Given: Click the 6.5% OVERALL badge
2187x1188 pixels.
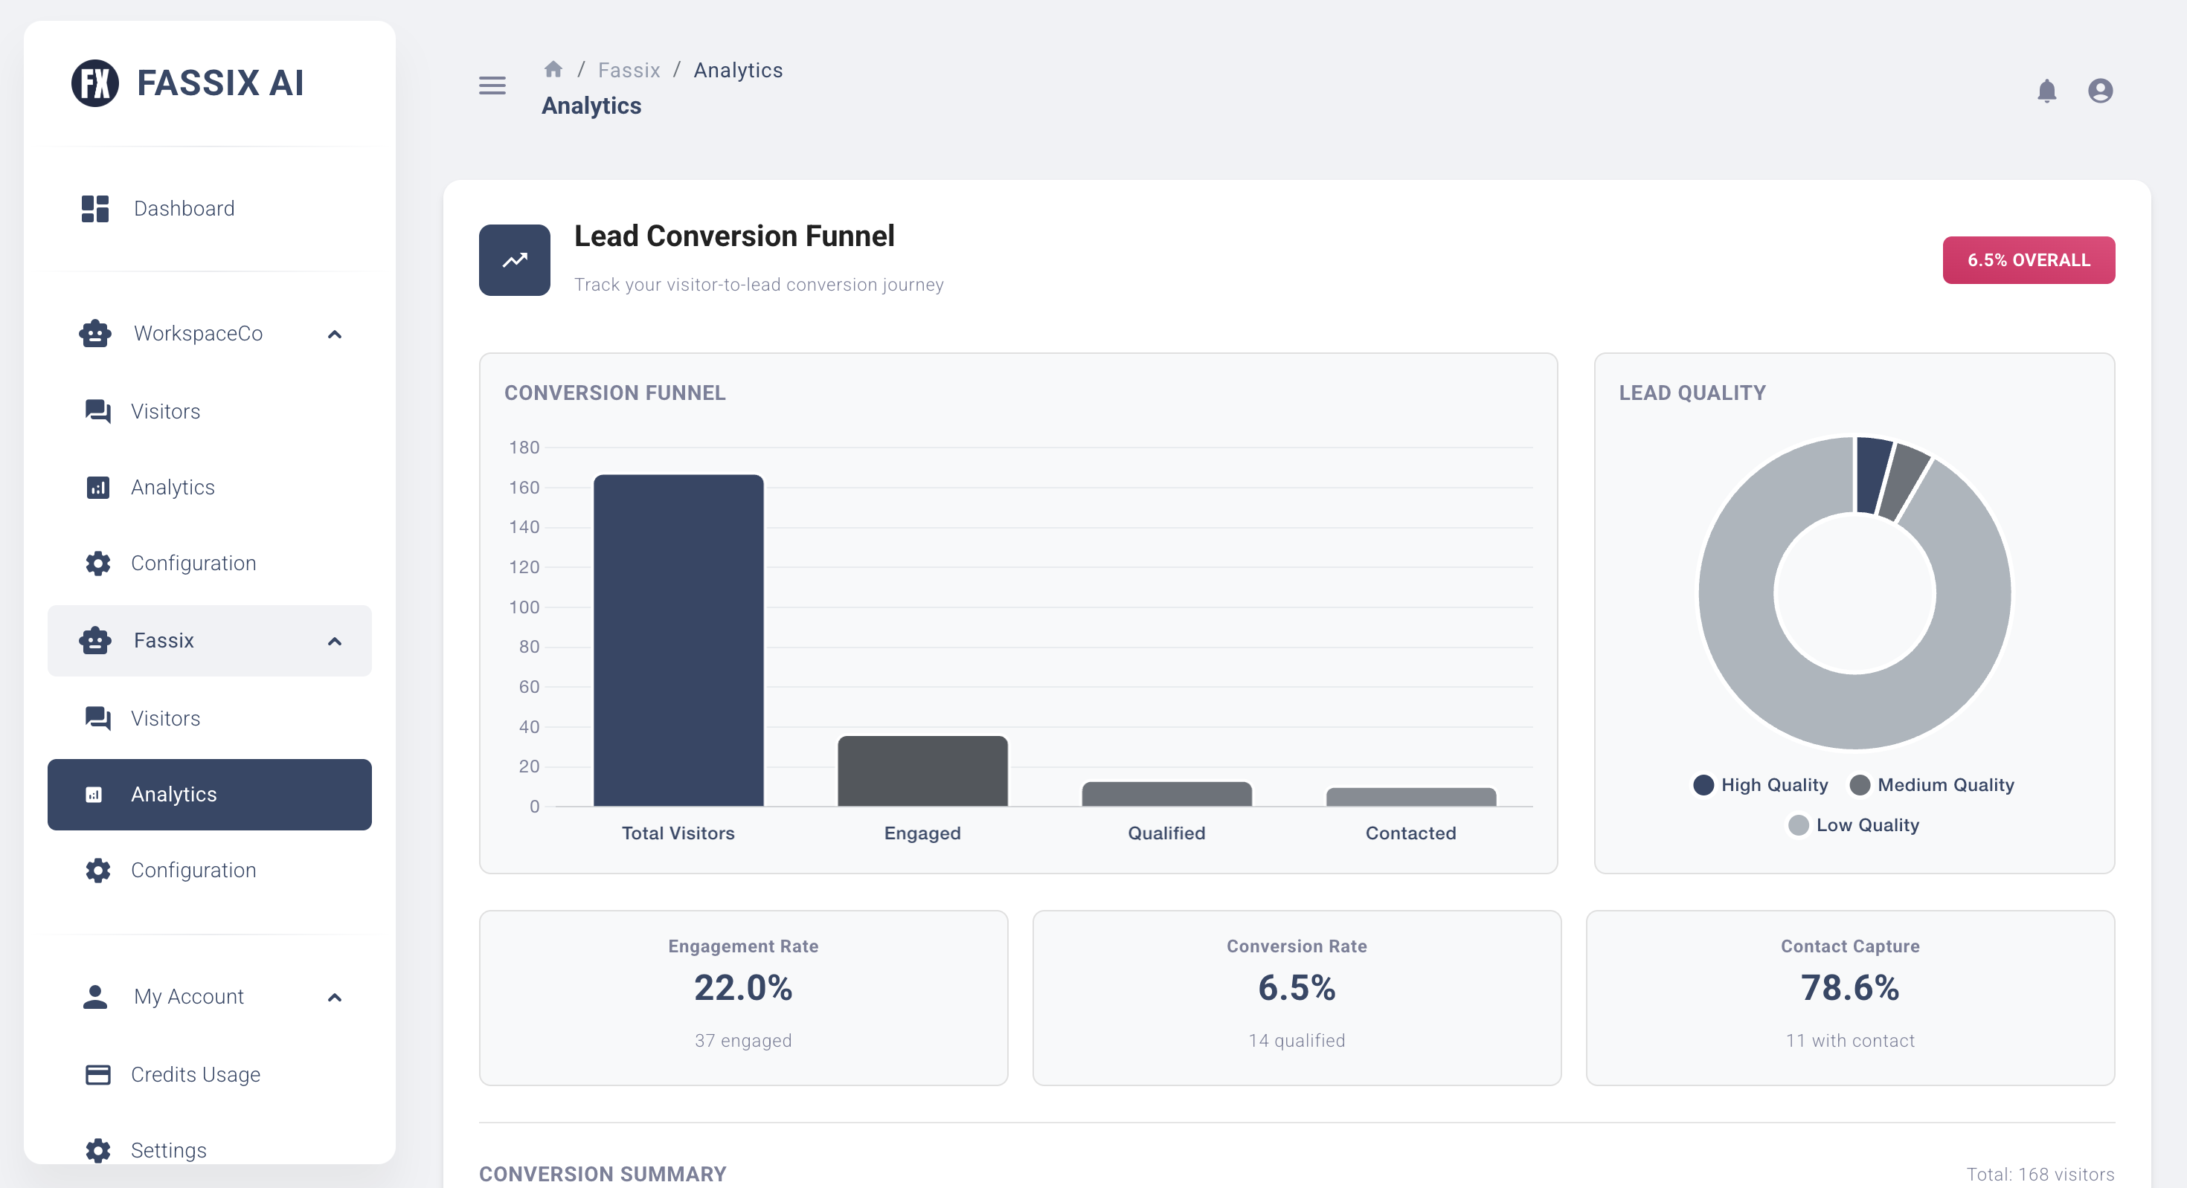Looking at the screenshot, I should (2029, 260).
